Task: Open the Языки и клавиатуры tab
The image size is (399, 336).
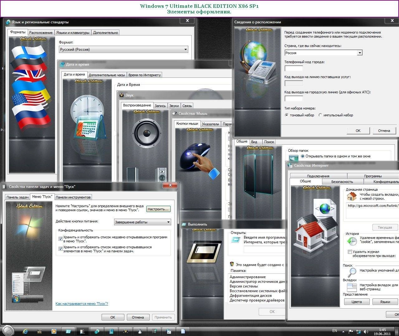Action: 73,33
